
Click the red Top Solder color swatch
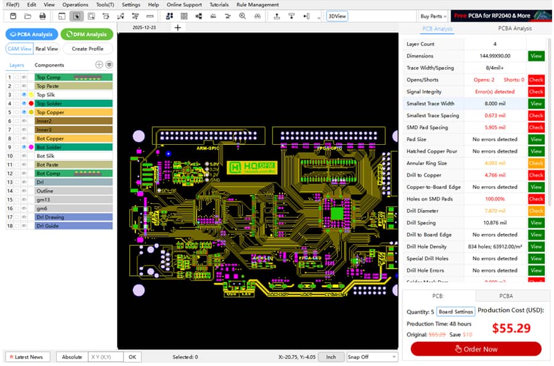(31, 104)
